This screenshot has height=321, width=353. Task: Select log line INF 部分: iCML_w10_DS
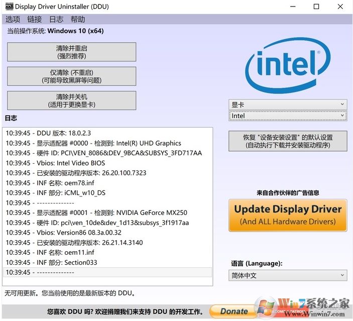(107, 192)
